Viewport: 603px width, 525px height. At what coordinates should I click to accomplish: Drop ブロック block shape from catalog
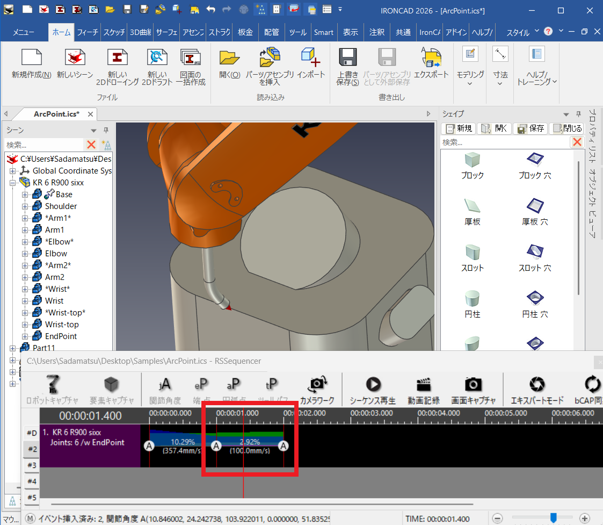472,160
